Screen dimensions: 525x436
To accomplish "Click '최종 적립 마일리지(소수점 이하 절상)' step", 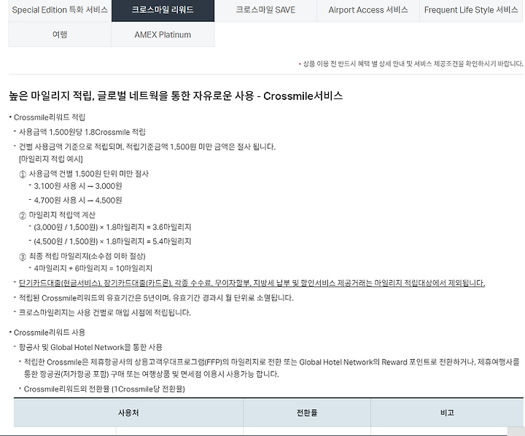I will 87,256.
